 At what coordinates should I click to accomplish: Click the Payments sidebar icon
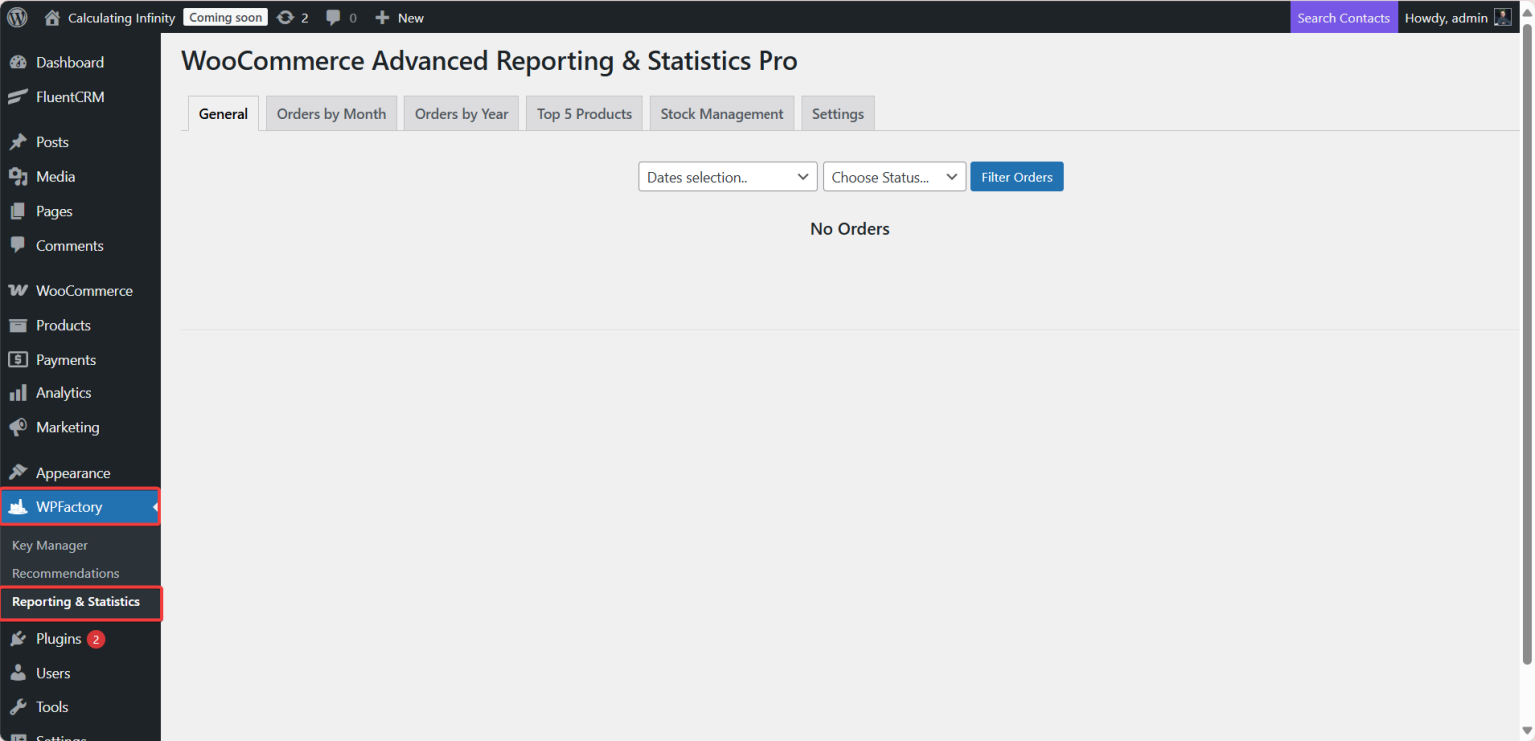coord(18,359)
